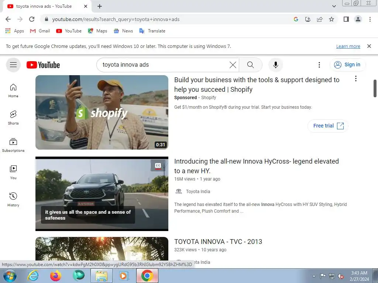Click the Shopify advertiser name
The width and height of the screenshot is (378, 283).
click(x=209, y=97)
